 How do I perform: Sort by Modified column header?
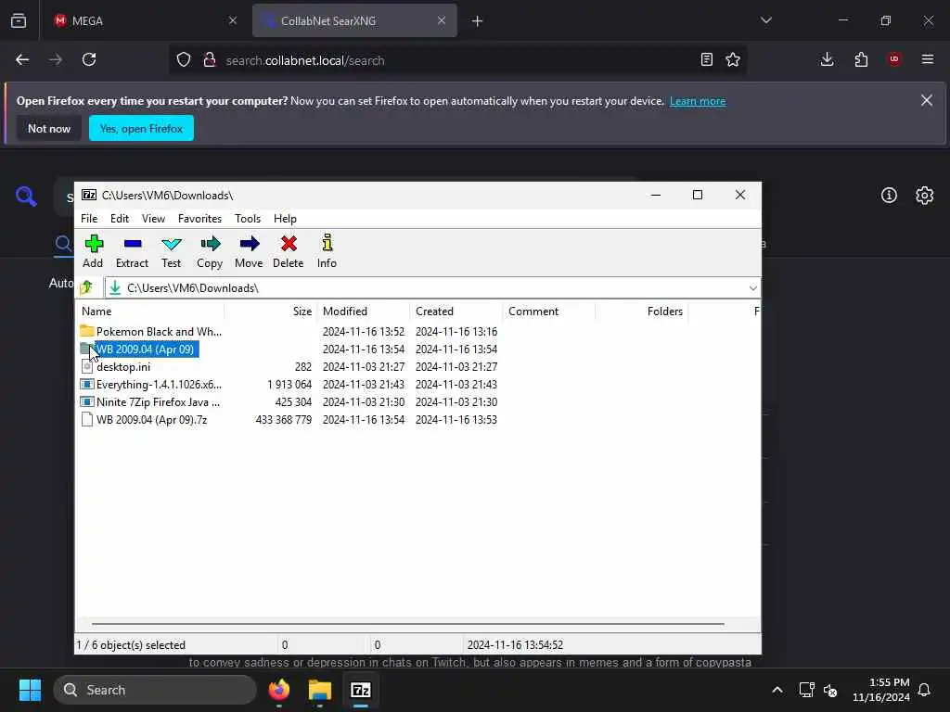[364, 311]
